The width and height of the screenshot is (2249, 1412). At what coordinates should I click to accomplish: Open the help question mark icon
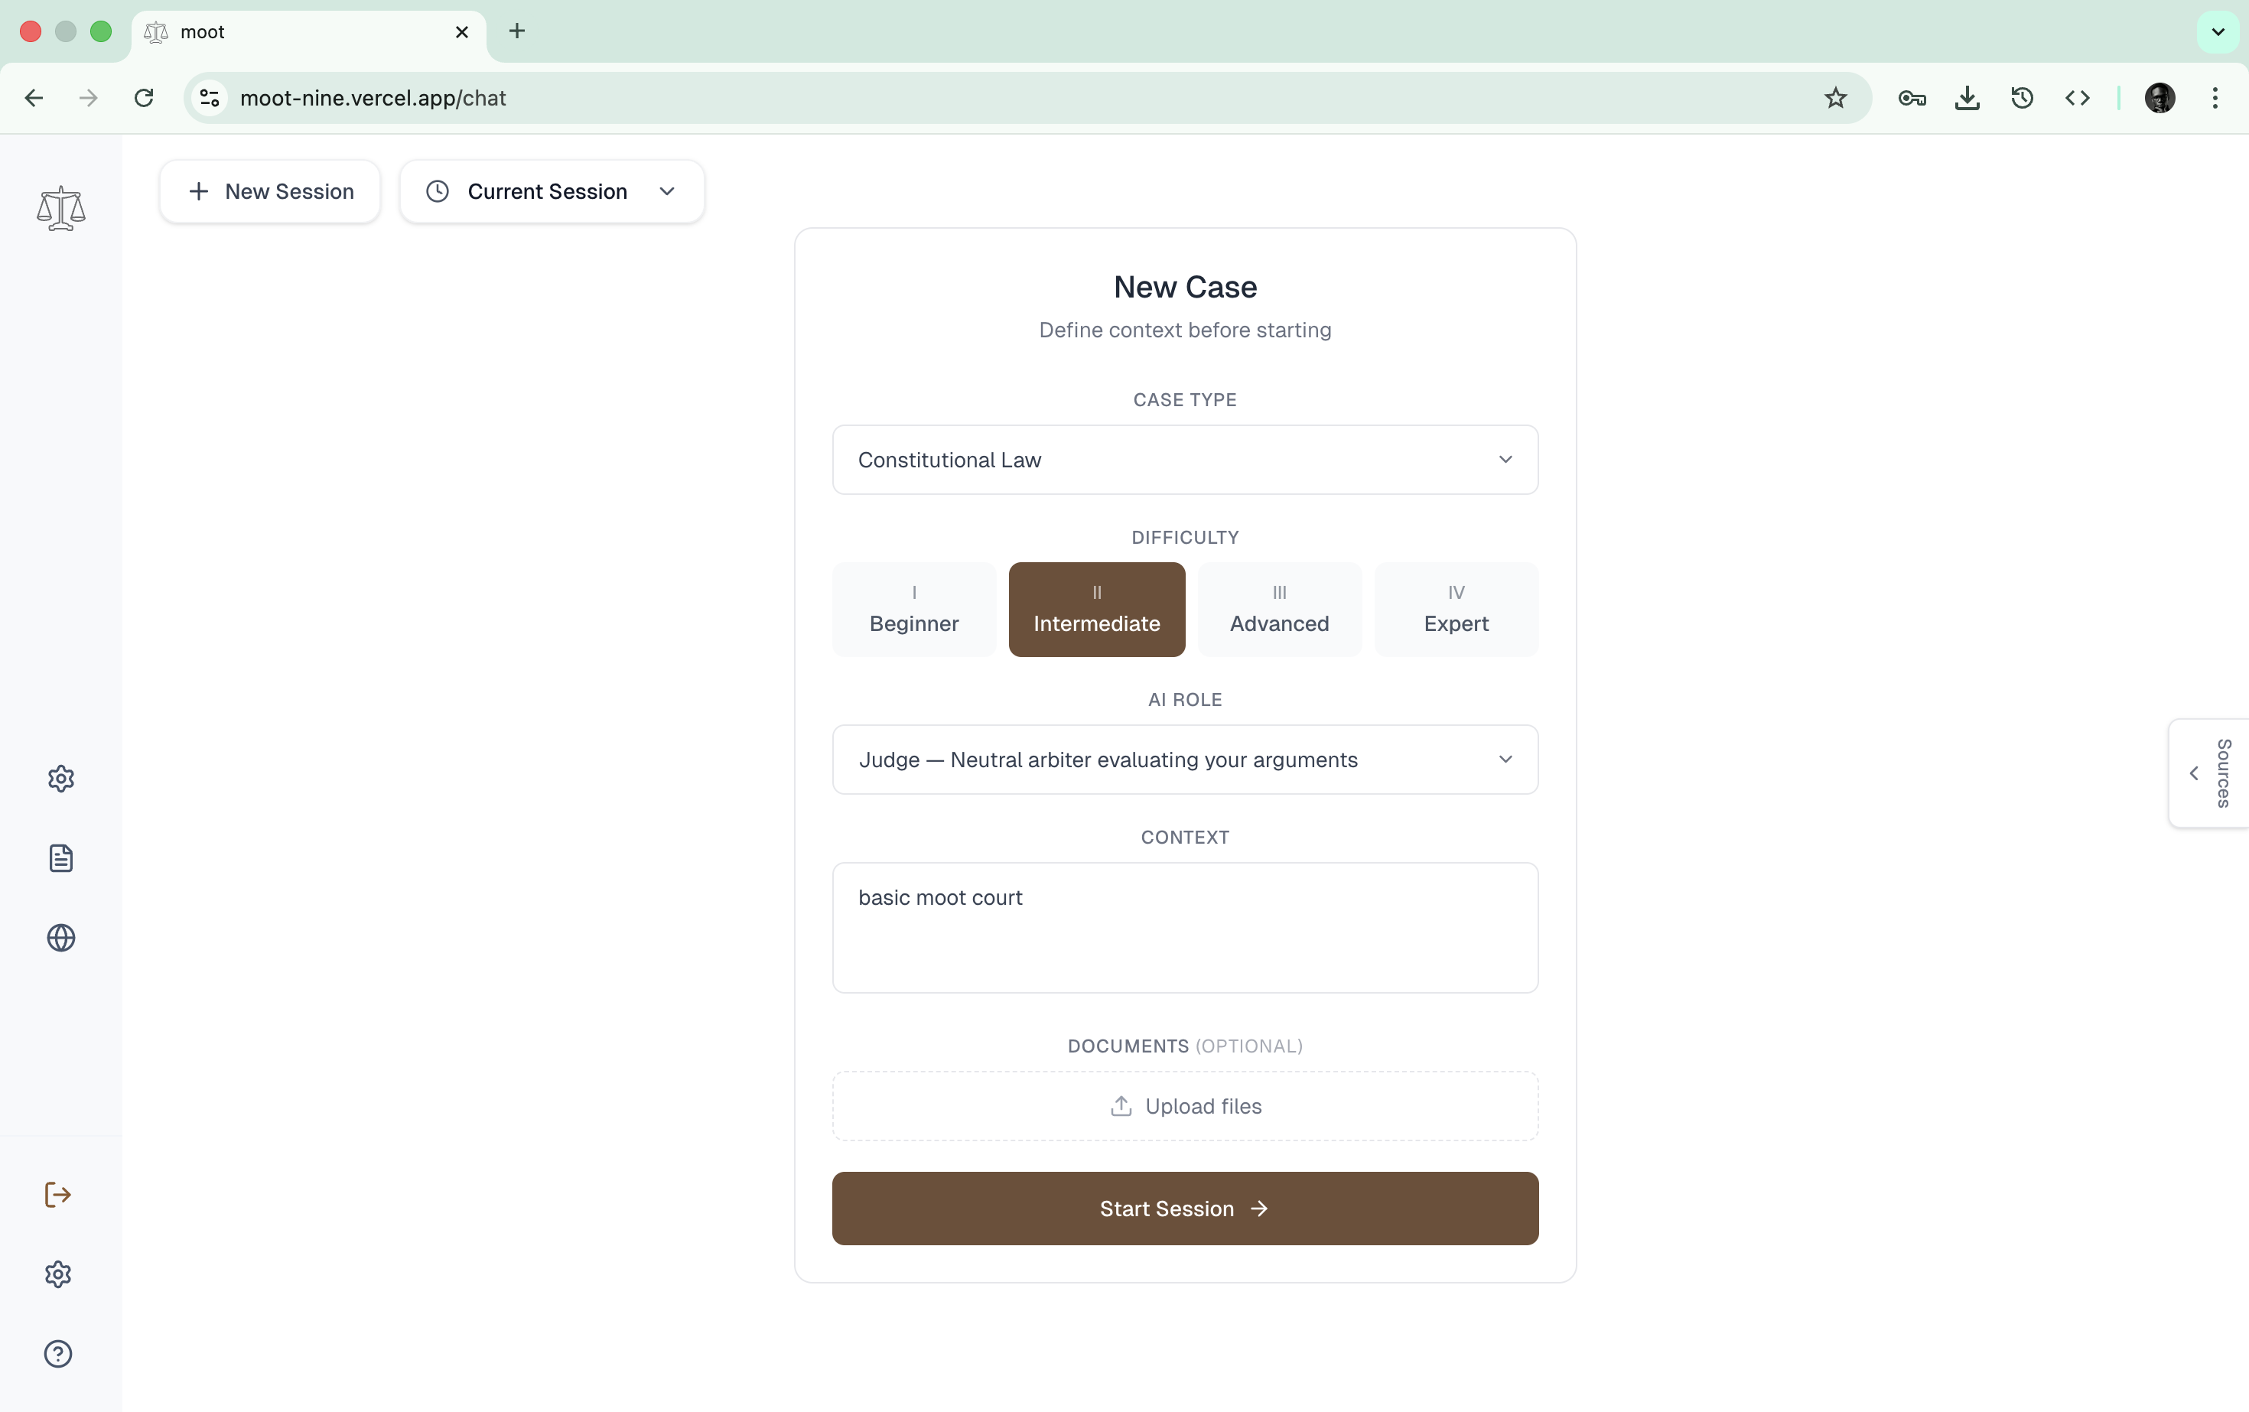58,1353
